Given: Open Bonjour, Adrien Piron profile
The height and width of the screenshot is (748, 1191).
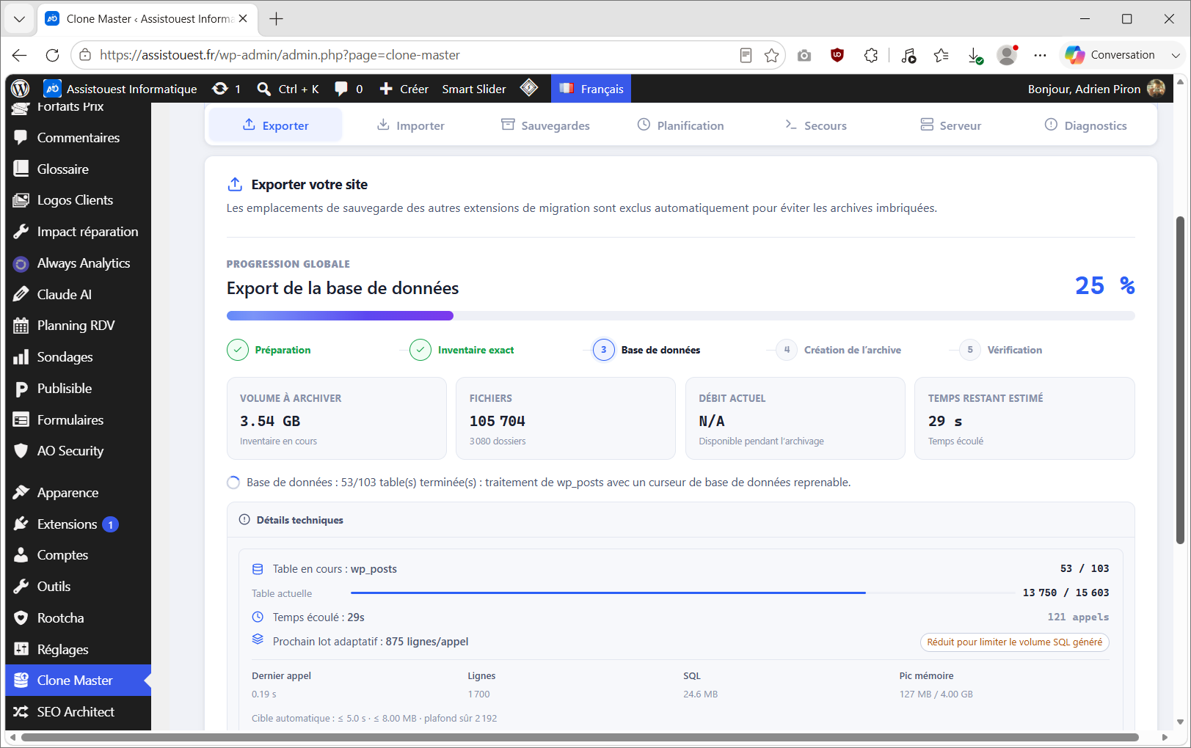Looking at the screenshot, I should 1096,89.
